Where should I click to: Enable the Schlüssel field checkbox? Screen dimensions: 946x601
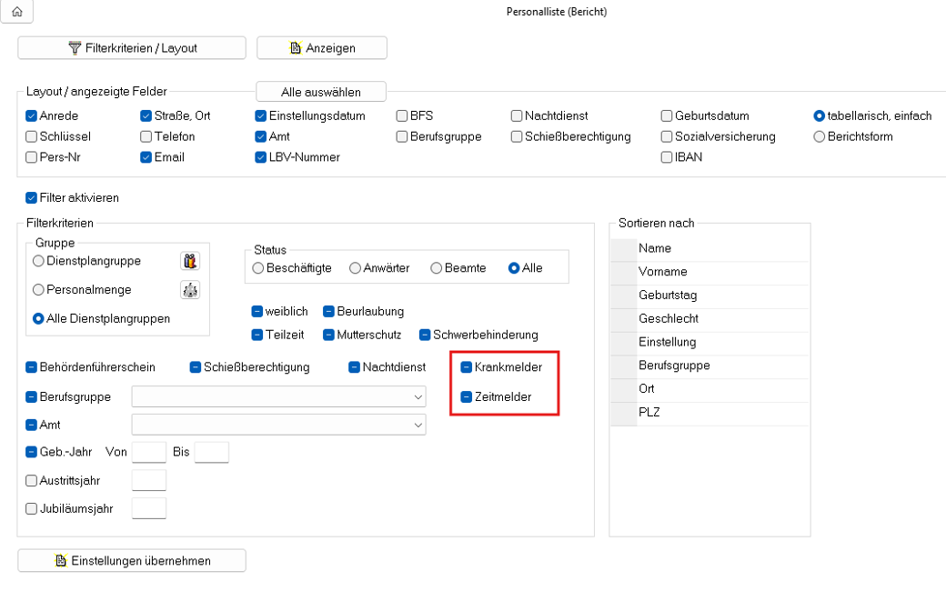click(31, 136)
